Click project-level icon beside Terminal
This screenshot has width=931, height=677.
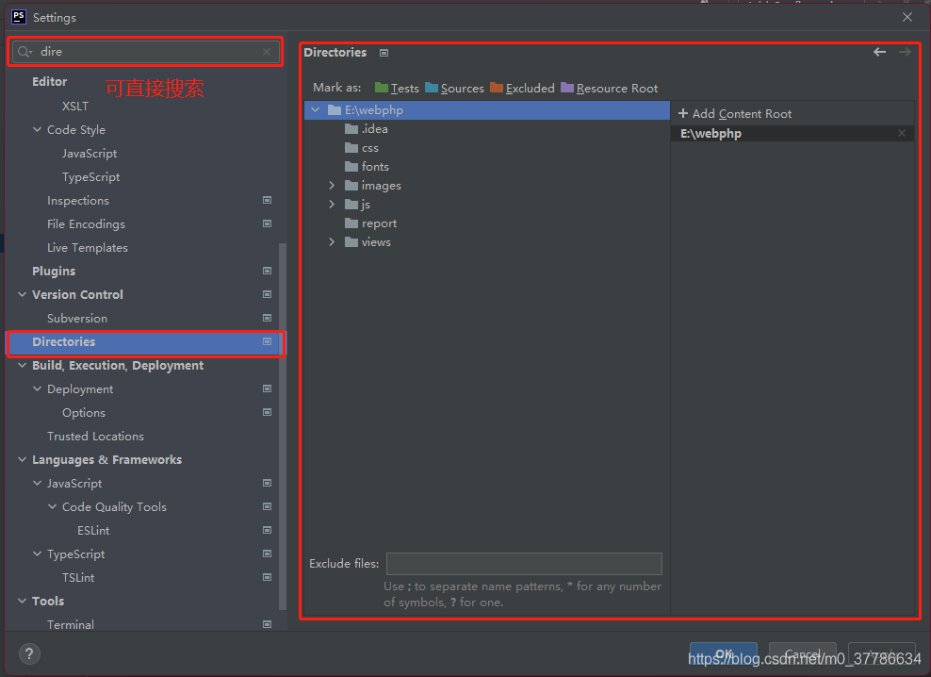pos(268,624)
